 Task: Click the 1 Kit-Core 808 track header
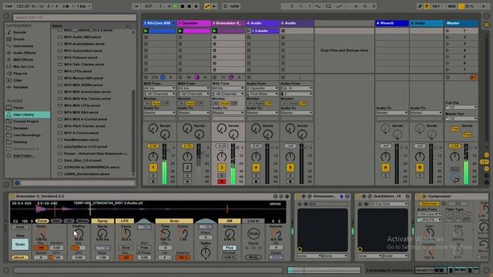[x=159, y=23]
